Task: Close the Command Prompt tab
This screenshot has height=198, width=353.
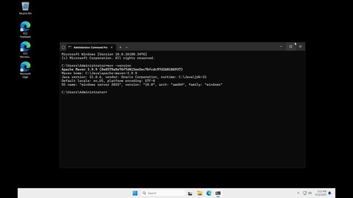Action: coord(111,47)
